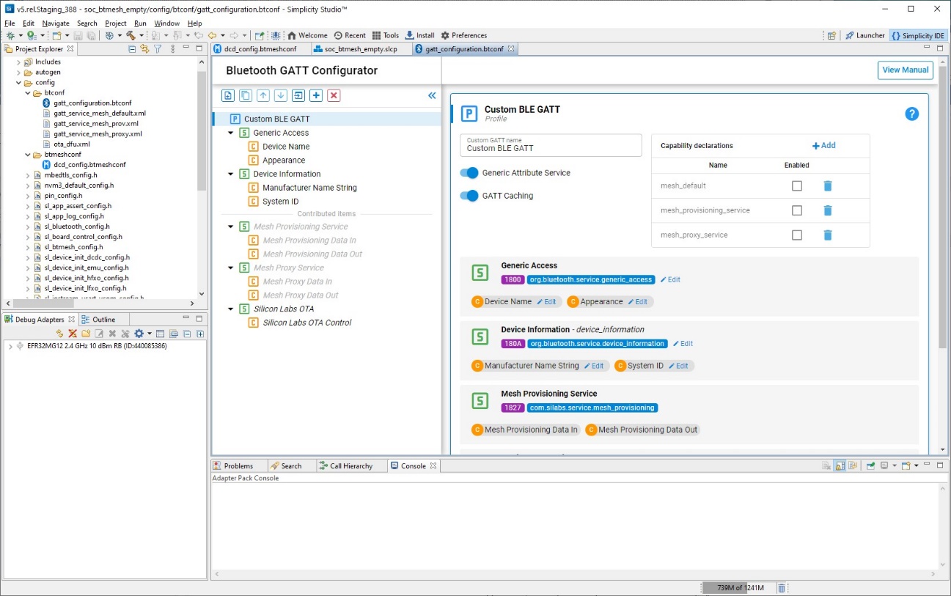Screen dimensions: 951x596
Task: Collapse GATT tree panel with double chevron
Action: (432, 95)
